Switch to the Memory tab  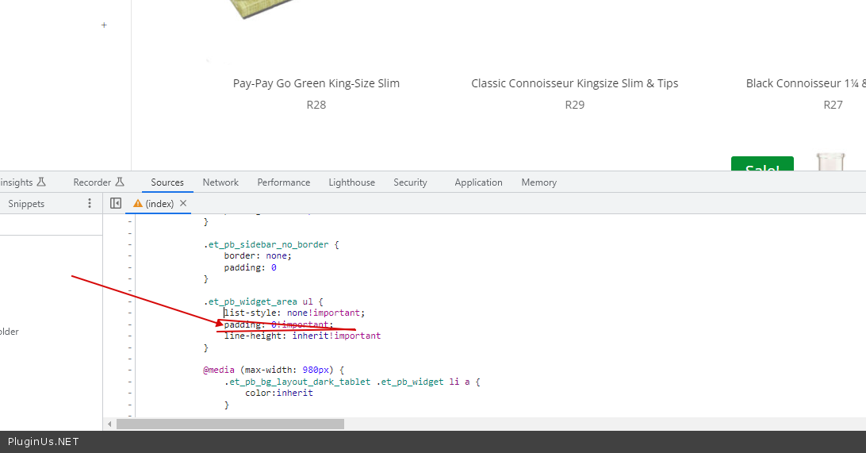[x=538, y=182]
